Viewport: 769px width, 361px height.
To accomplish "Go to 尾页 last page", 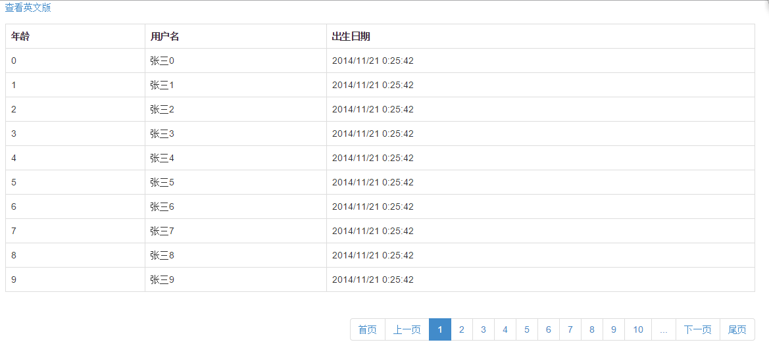I will [x=737, y=329].
